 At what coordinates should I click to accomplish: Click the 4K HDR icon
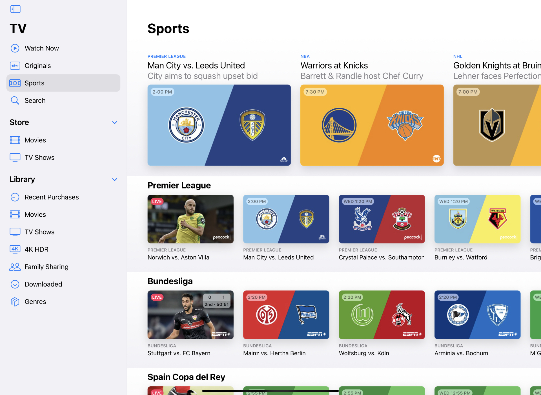pos(15,249)
